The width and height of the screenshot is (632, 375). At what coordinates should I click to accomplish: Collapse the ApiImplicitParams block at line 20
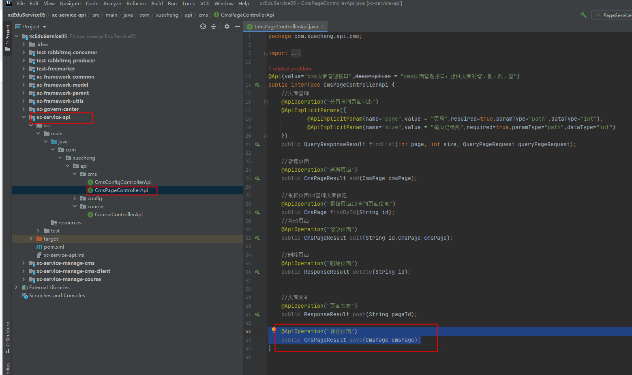point(266,136)
